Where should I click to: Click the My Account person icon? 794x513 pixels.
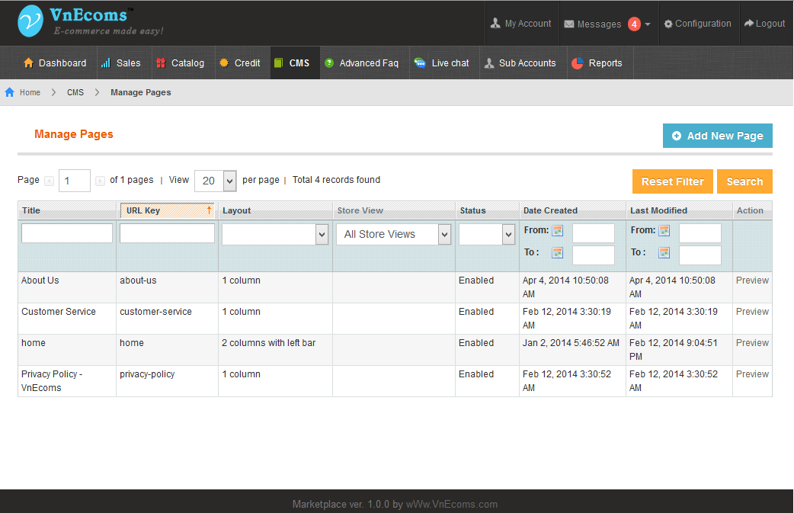[x=495, y=24]
